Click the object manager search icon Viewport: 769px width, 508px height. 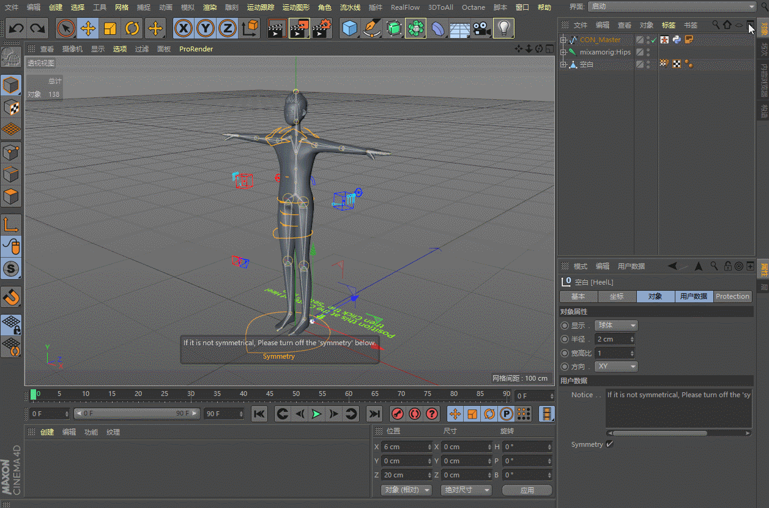click(716, 25)
